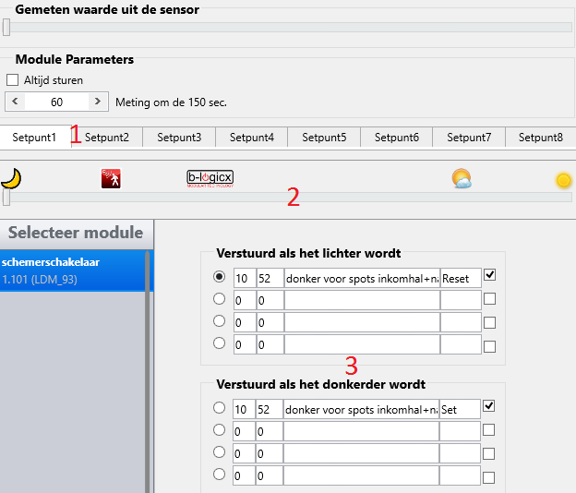Select fourth radio in 'donkerder wordt' group
Image resolution: width=576 pixels, height=493 pixels.
click(x=220, y=474)
